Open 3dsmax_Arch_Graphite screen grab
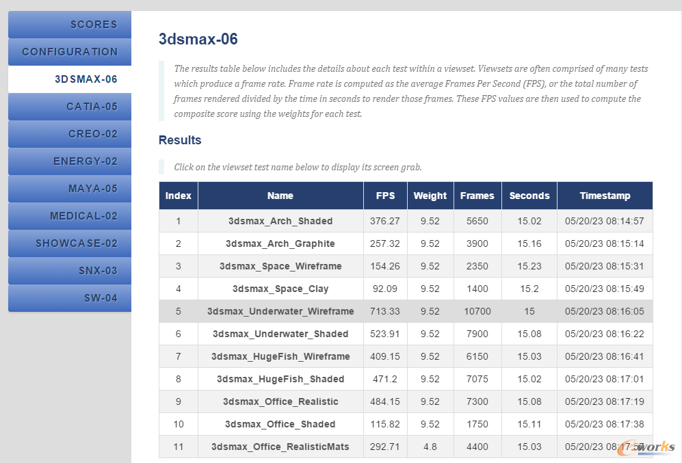682x463 pixels. [x=280, y=243]
